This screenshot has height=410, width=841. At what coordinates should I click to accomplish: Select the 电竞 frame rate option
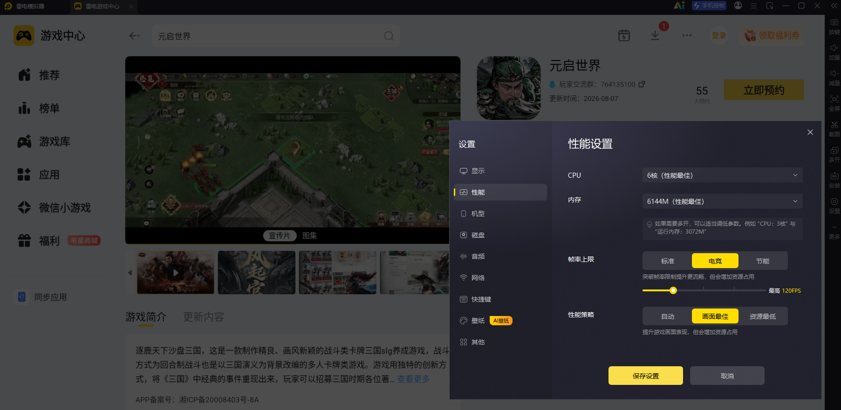(715, 261)
